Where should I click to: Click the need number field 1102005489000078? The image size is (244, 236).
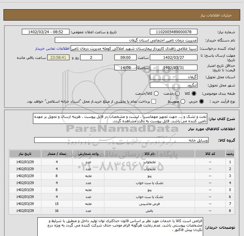(x=174, y=32)
